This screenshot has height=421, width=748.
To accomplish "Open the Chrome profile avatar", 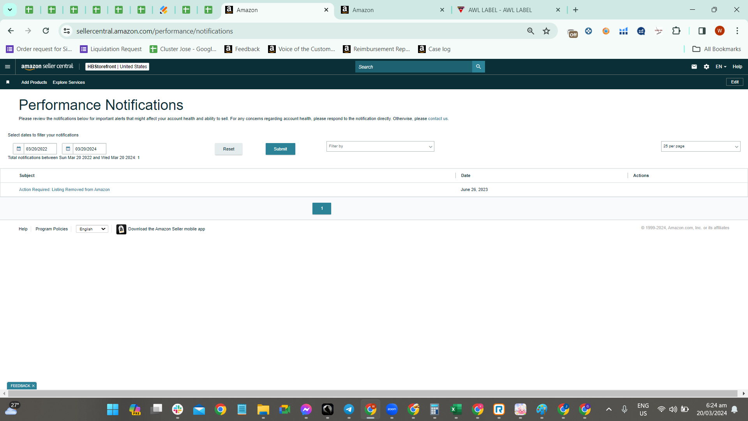I will pos(720,31).
